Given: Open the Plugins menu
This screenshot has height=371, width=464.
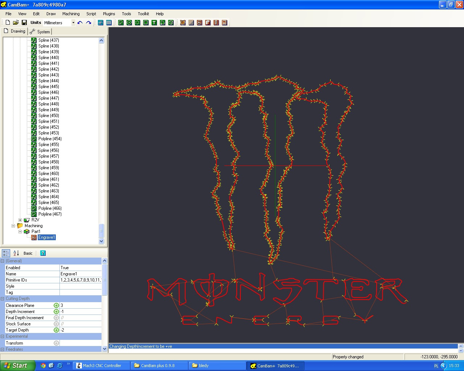Looking at the screenshot, I should coord(109,14).
